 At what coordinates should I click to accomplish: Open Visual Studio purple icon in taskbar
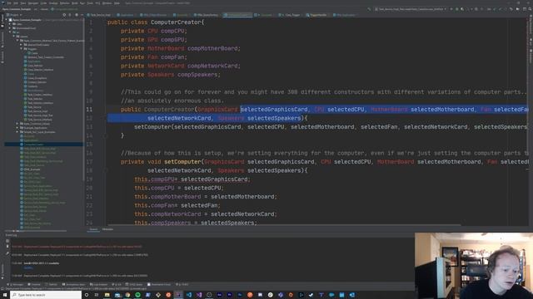point(199,295)
